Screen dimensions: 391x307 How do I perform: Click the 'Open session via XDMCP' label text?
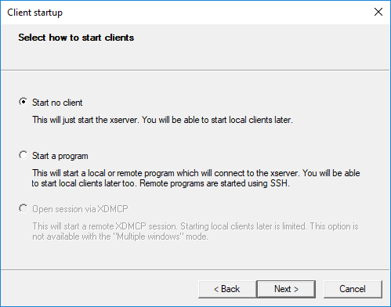click(x=80, y=209)
